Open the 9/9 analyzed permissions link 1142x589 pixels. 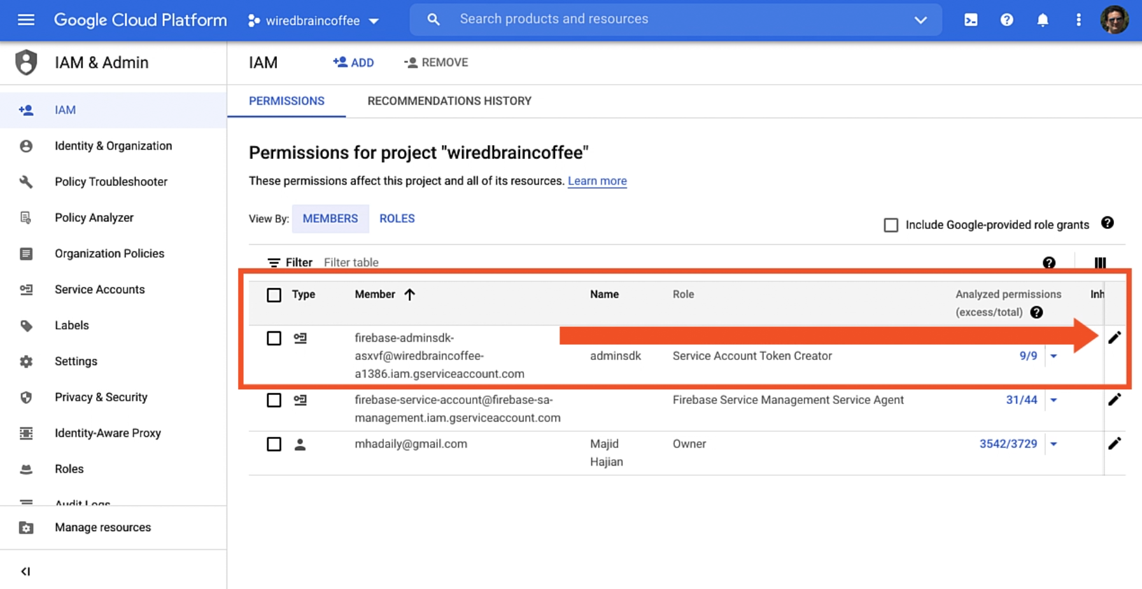1028,356
